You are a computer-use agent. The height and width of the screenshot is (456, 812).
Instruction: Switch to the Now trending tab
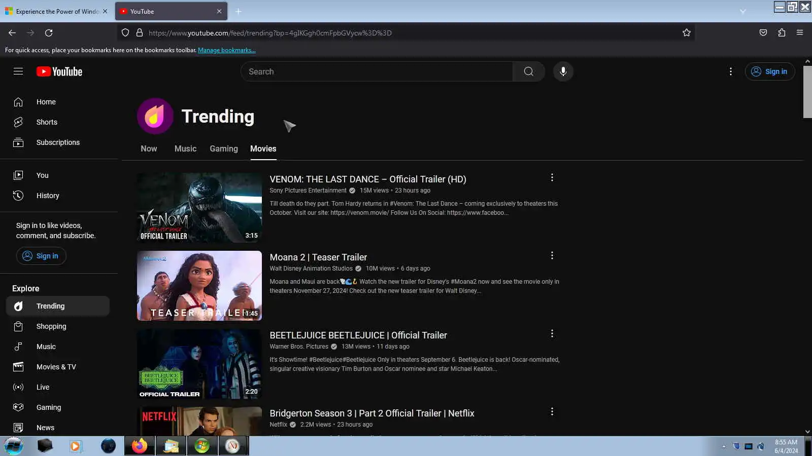tap(149, 148)
